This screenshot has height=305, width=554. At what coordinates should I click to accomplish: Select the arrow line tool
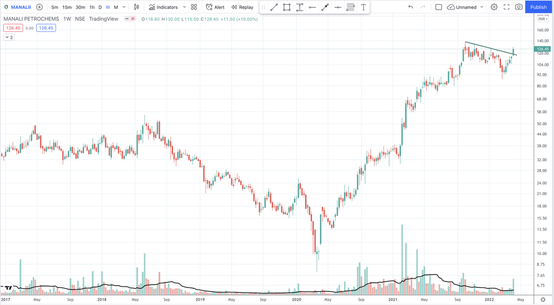[325, 7]
